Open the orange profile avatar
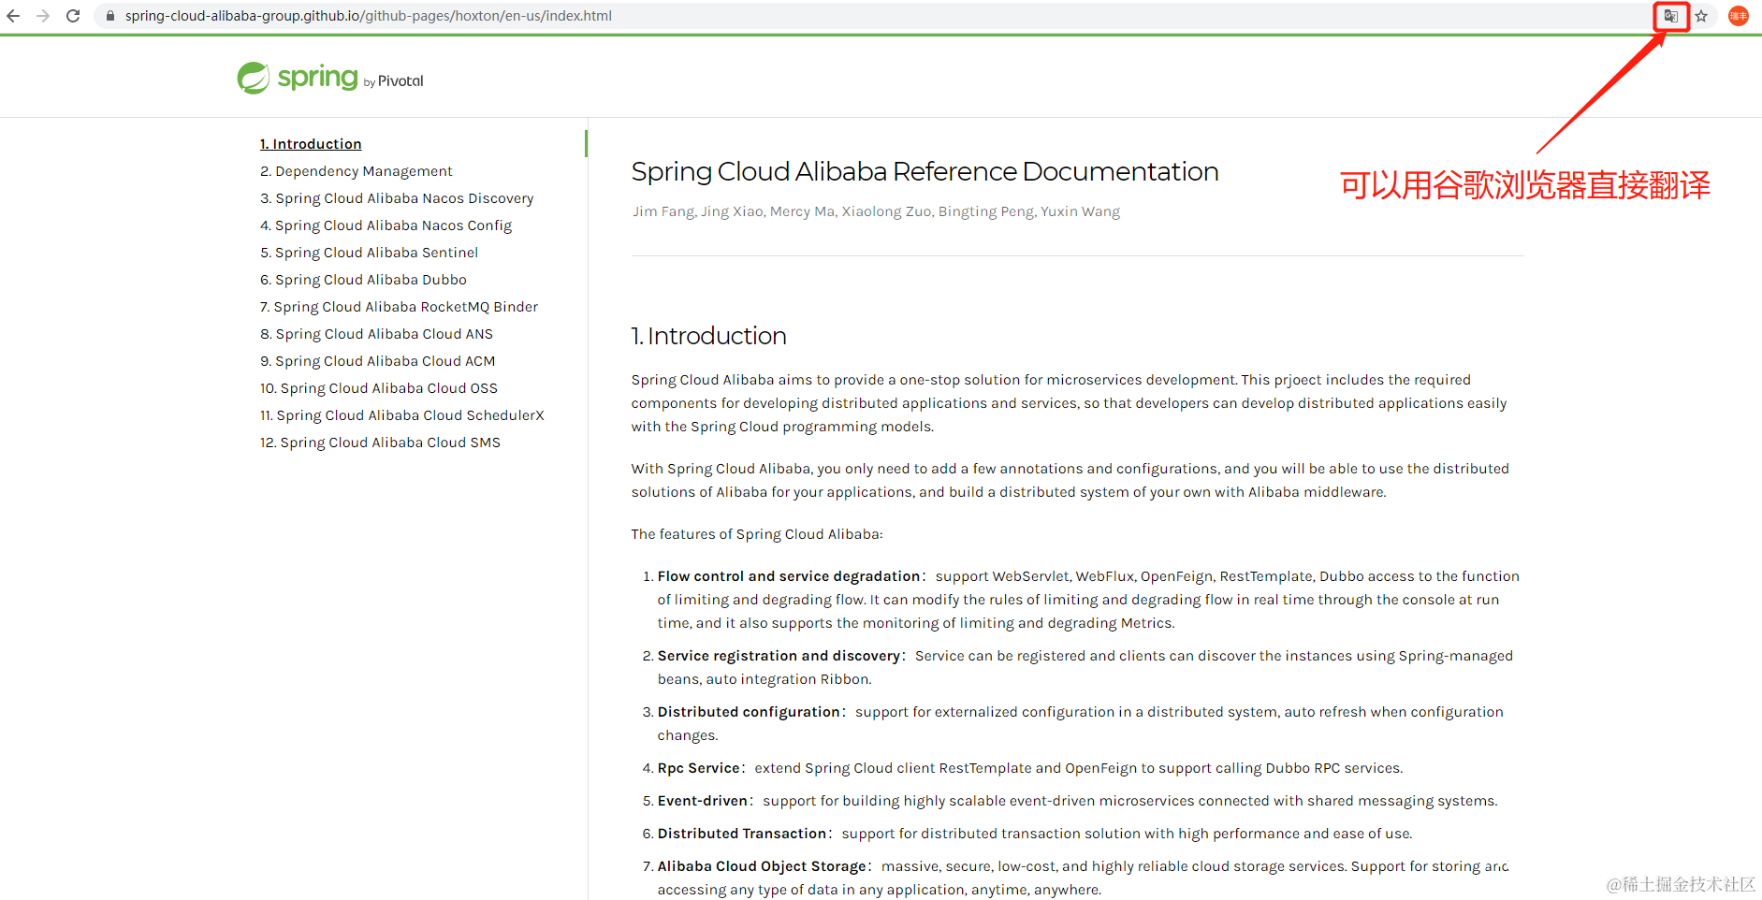 pyautogui.click(x=1739, y=16)
